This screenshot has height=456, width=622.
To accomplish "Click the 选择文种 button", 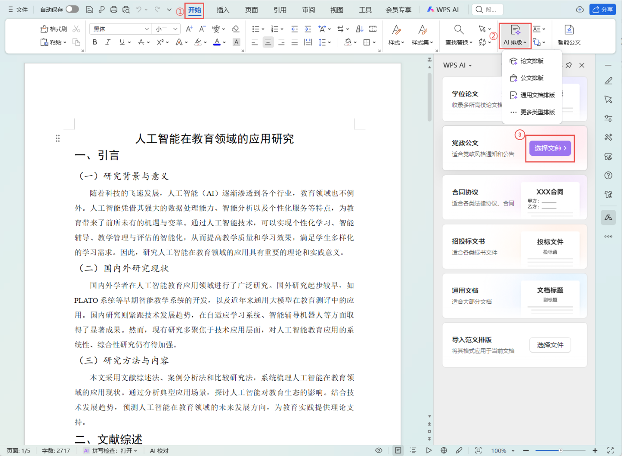I will 550,148.
